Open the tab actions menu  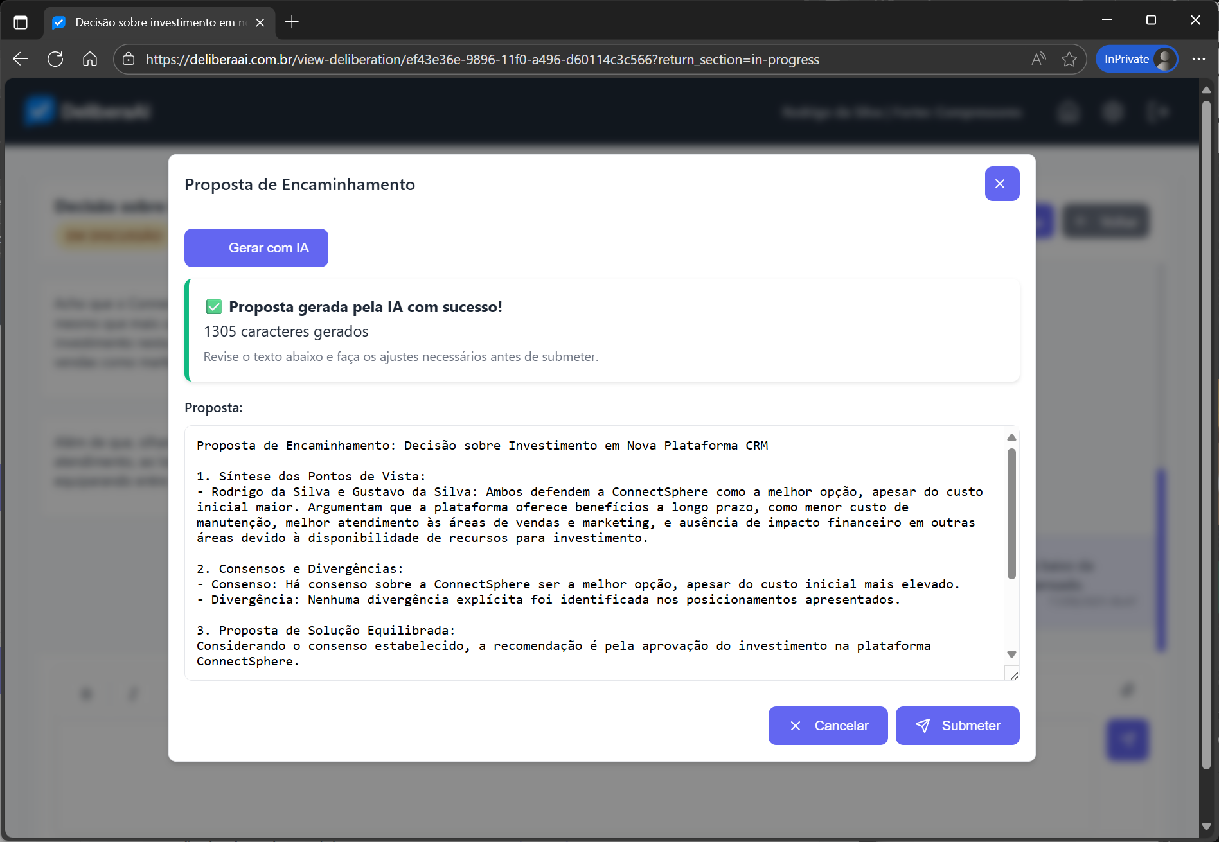(21, 22)
